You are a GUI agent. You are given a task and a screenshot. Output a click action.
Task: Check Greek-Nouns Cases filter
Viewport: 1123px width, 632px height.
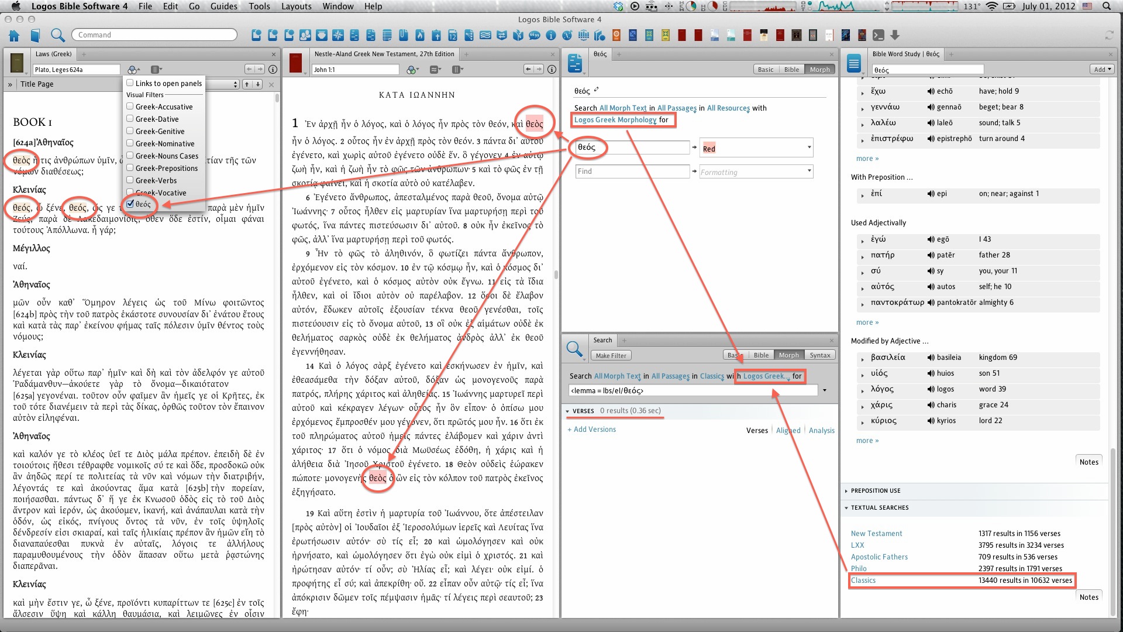130,156
